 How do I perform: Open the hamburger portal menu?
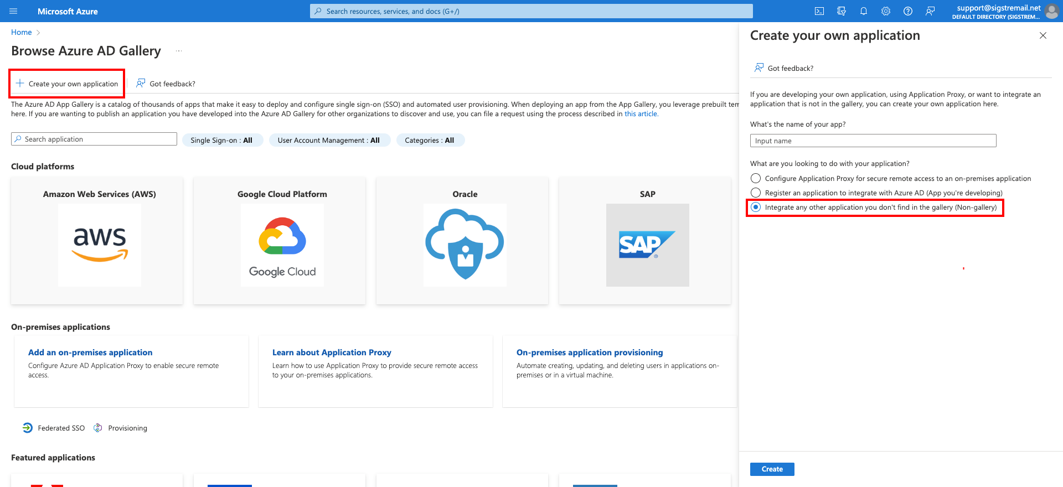point(14,11)
